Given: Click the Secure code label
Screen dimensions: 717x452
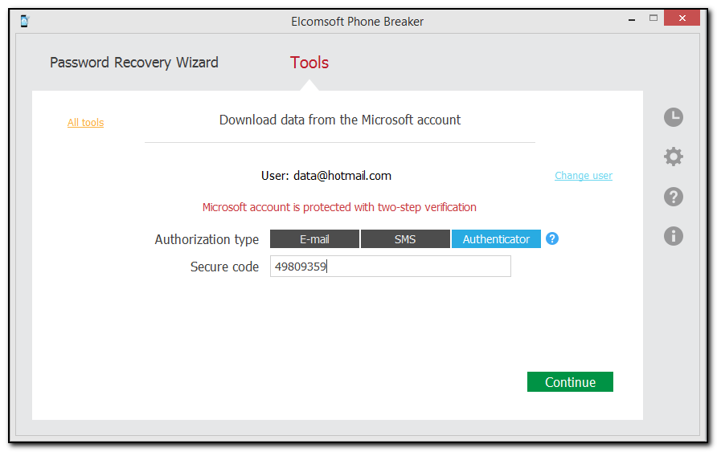Looking at the screenshot, I should pos(224,267).
